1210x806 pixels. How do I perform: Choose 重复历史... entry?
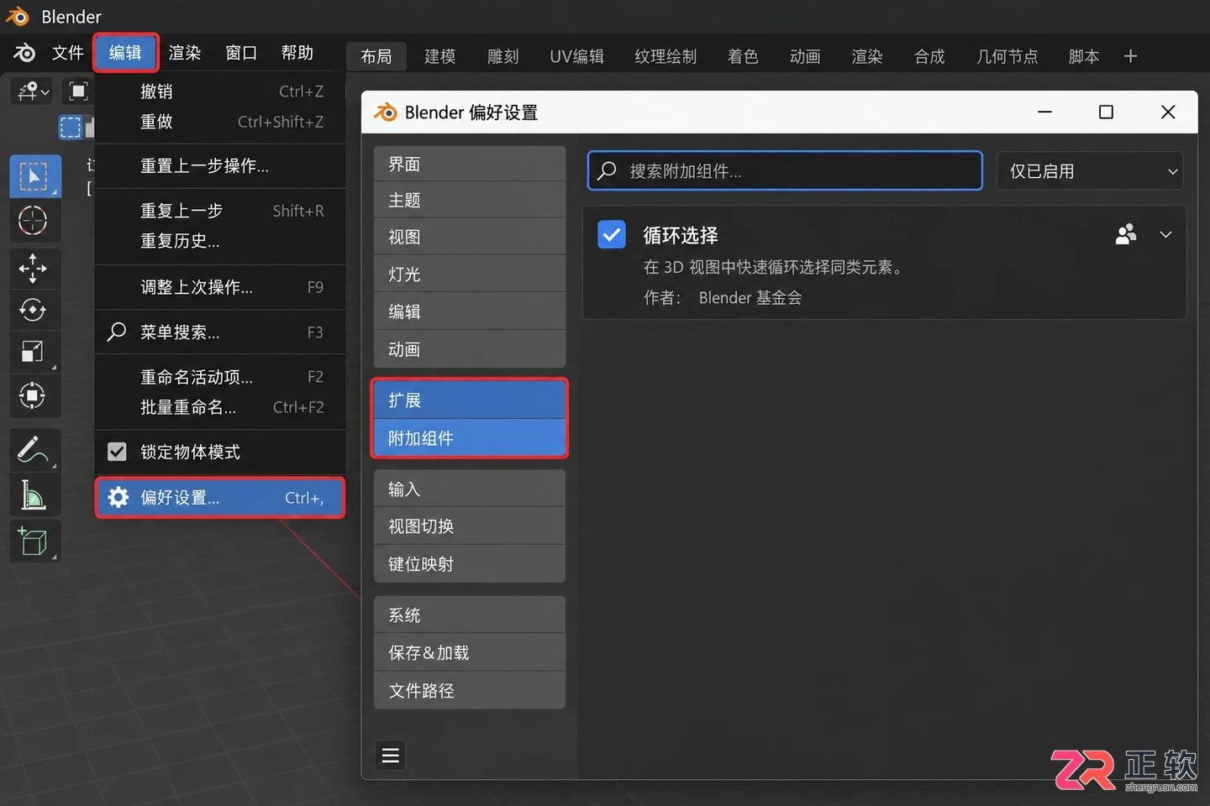[220, 241]
